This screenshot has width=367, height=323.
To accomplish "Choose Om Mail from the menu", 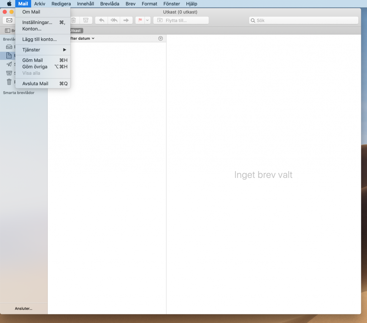I will click(x=43, y=12).
